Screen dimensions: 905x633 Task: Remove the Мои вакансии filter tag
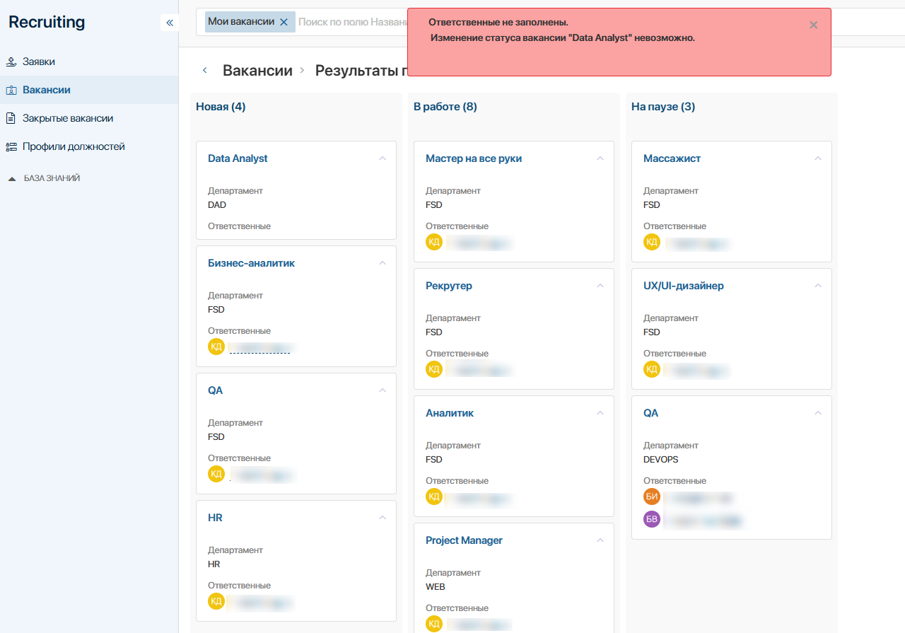point(284,22)
